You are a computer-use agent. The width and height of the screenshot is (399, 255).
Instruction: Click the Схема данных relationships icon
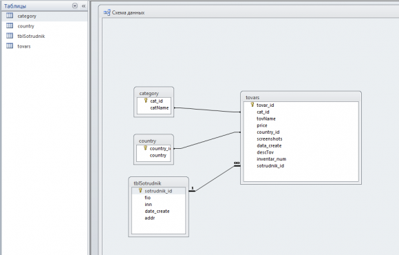(x=107, y=12)
